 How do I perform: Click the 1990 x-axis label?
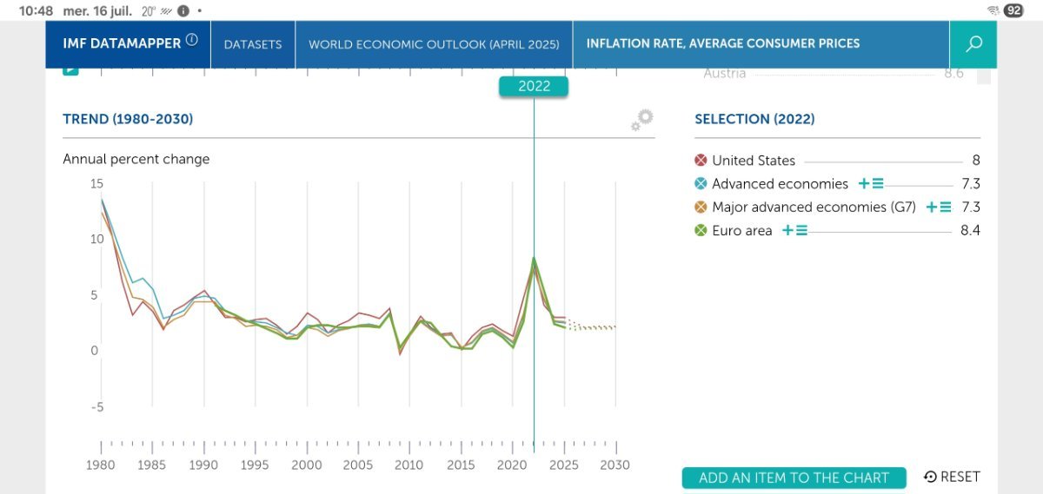coord(203,465)
